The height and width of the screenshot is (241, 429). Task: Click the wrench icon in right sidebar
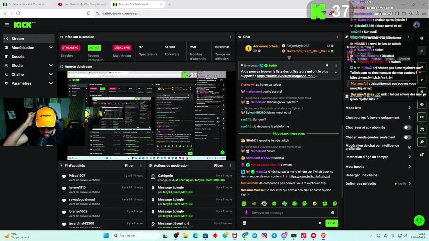(422, 142)
